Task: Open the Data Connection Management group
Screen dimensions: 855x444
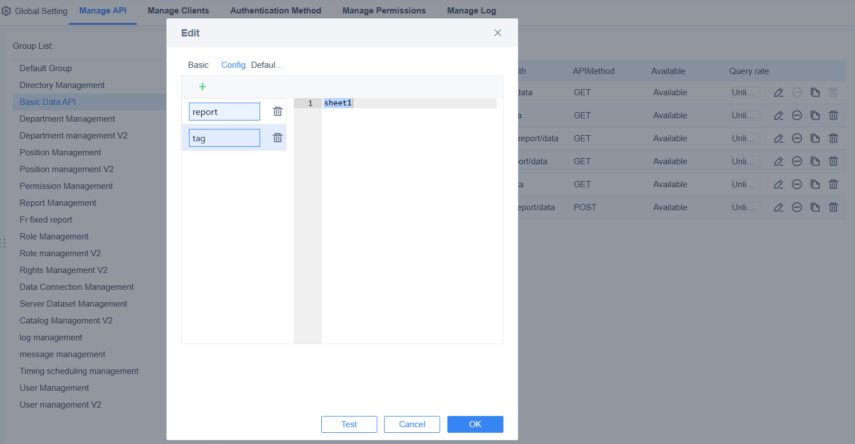Action: (x=77, y=287)
